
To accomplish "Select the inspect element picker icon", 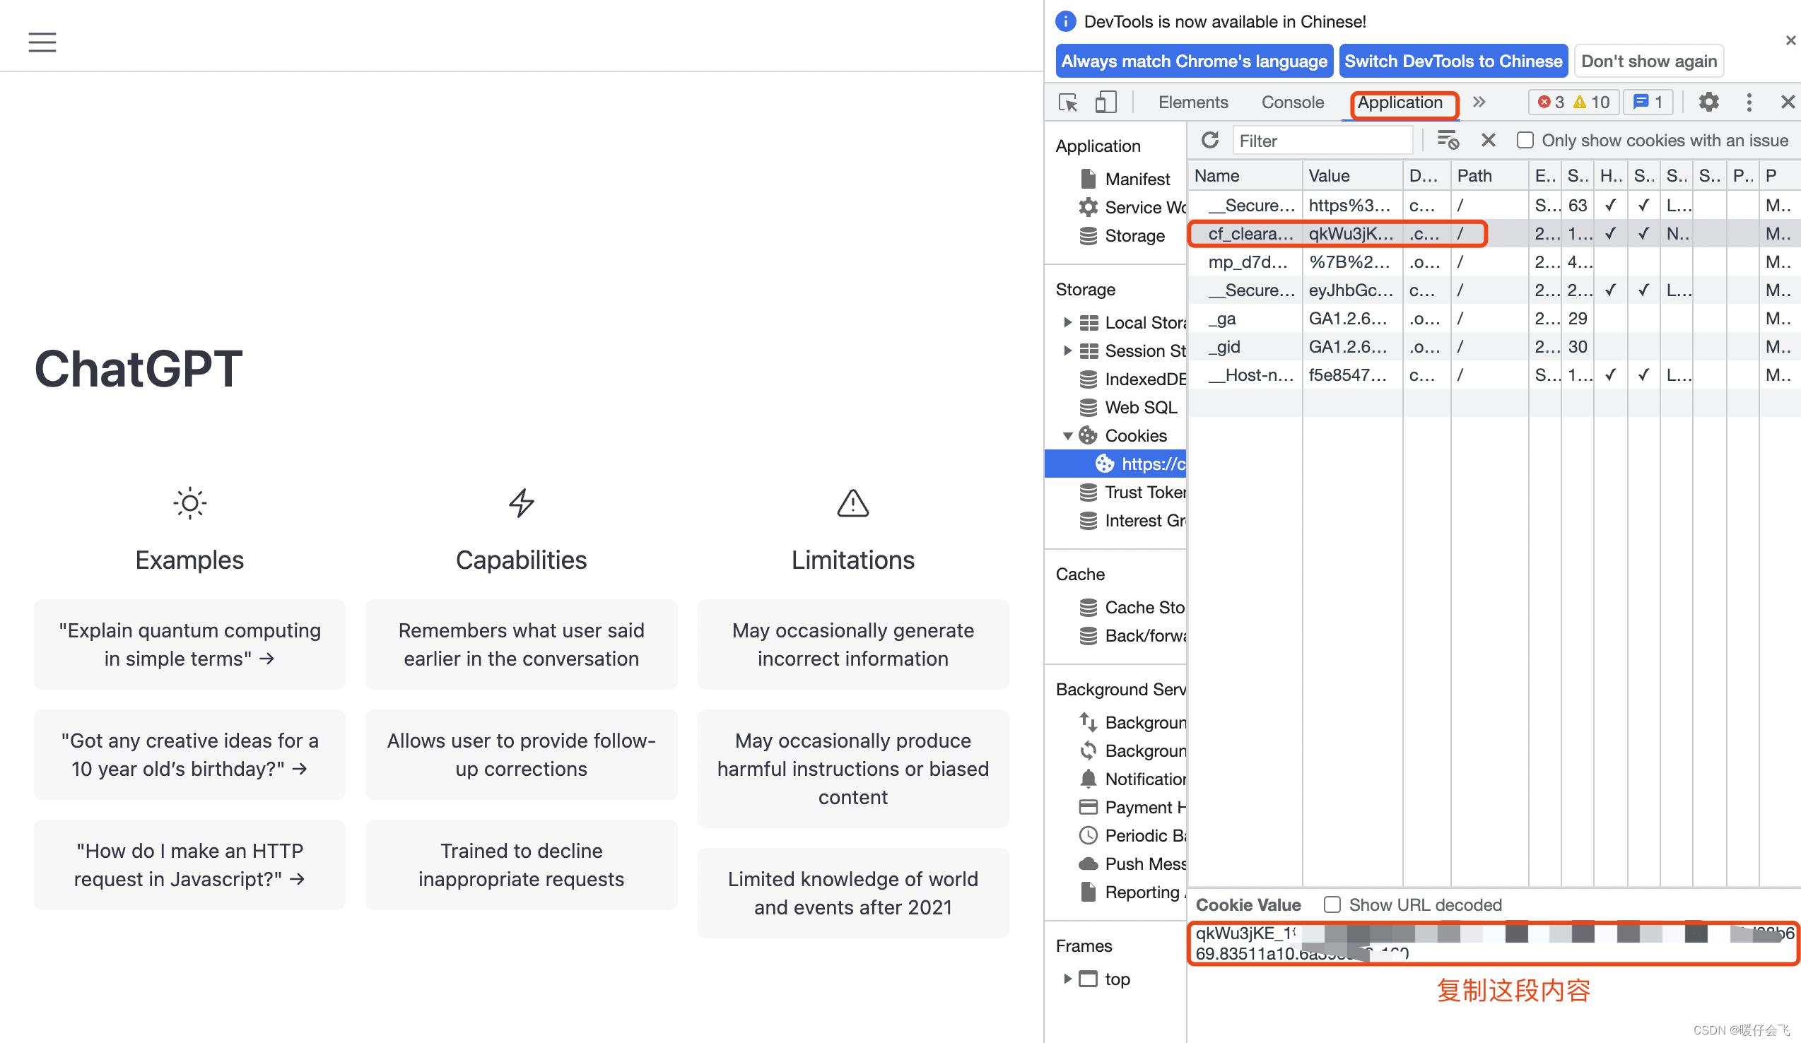I will point(1068,103).
